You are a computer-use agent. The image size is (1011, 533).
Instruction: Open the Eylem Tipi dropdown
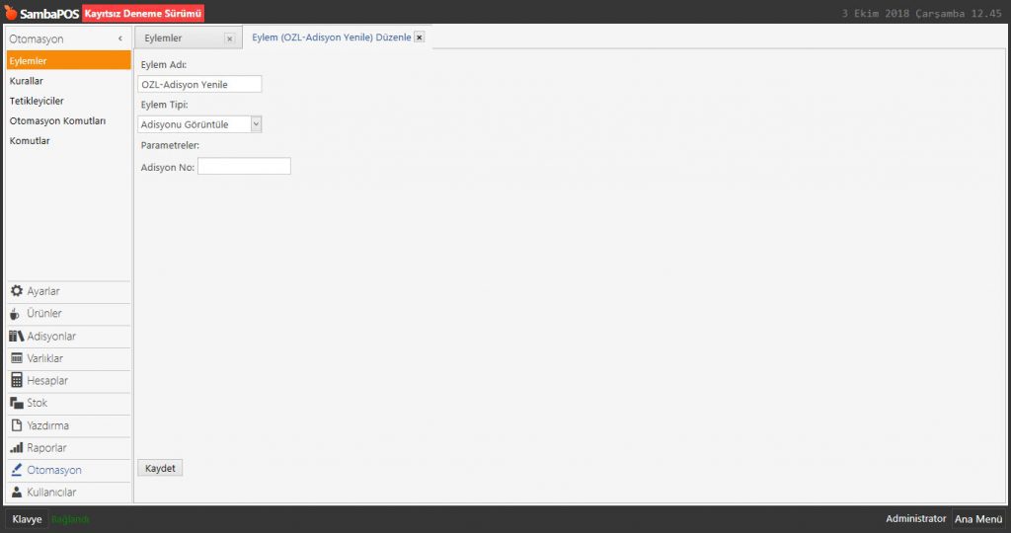256,124
